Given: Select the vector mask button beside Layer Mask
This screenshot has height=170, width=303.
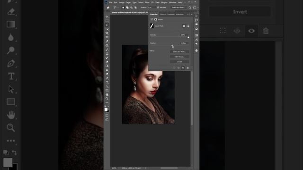Looking at the screenshot, I should (188, 26).
